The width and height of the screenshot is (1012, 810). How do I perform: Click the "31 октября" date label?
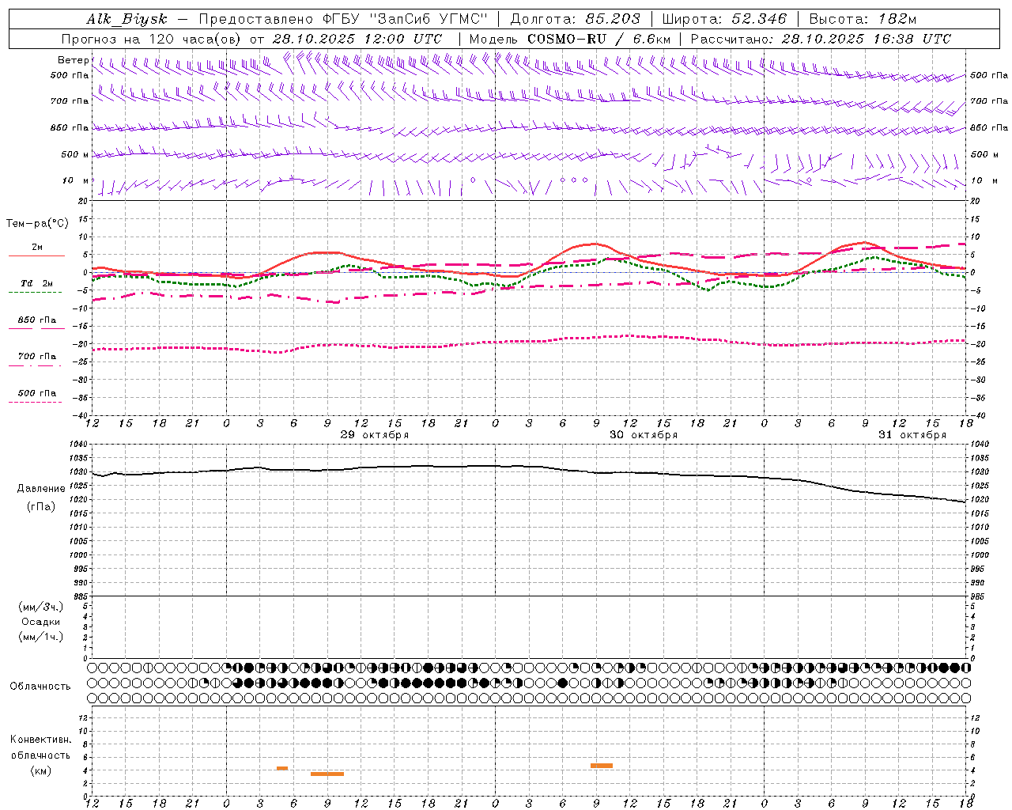click(912, 435)
